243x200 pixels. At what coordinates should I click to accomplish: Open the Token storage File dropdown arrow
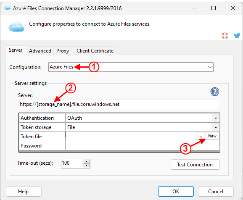coord(216,127)
